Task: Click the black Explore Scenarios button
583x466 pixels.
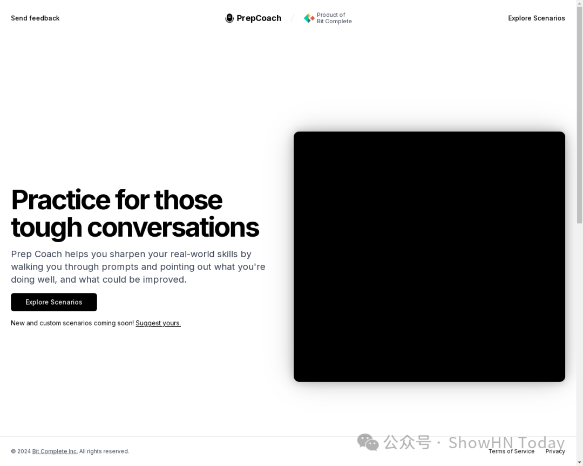Action: pos(54,302)
